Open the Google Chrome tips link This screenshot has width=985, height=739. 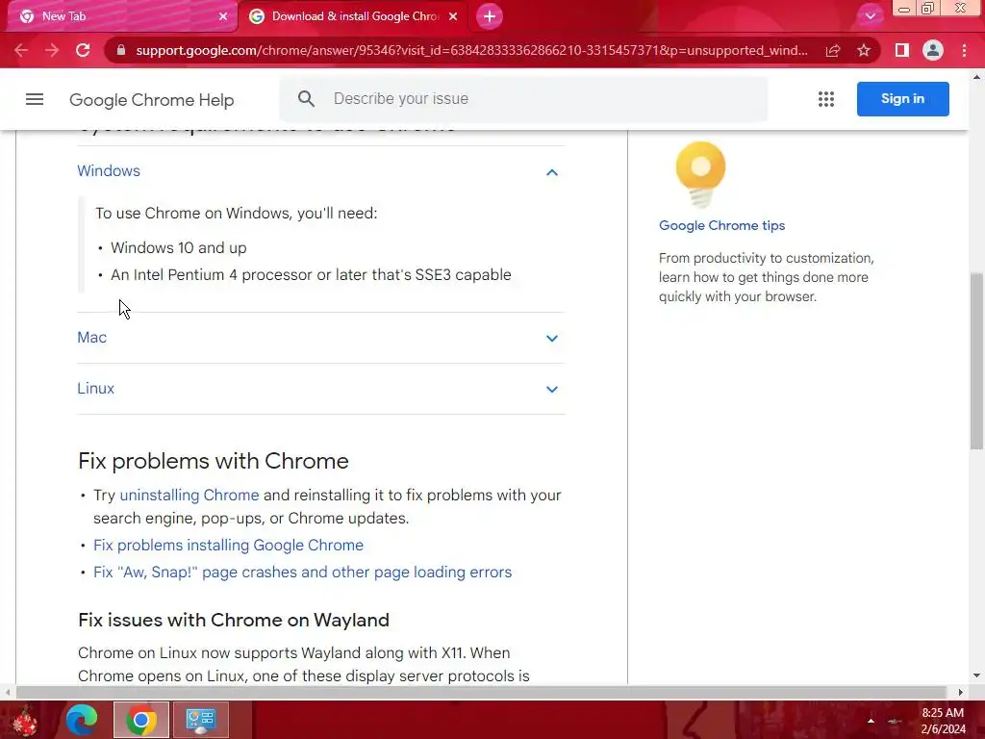coord(721,225)
